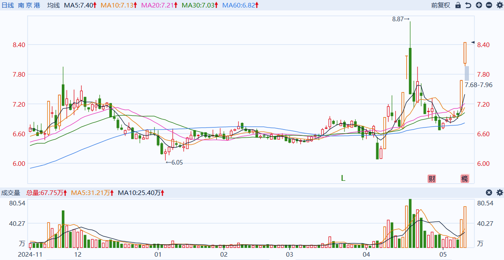Select the MA60:6.82 moving average label

241,5
